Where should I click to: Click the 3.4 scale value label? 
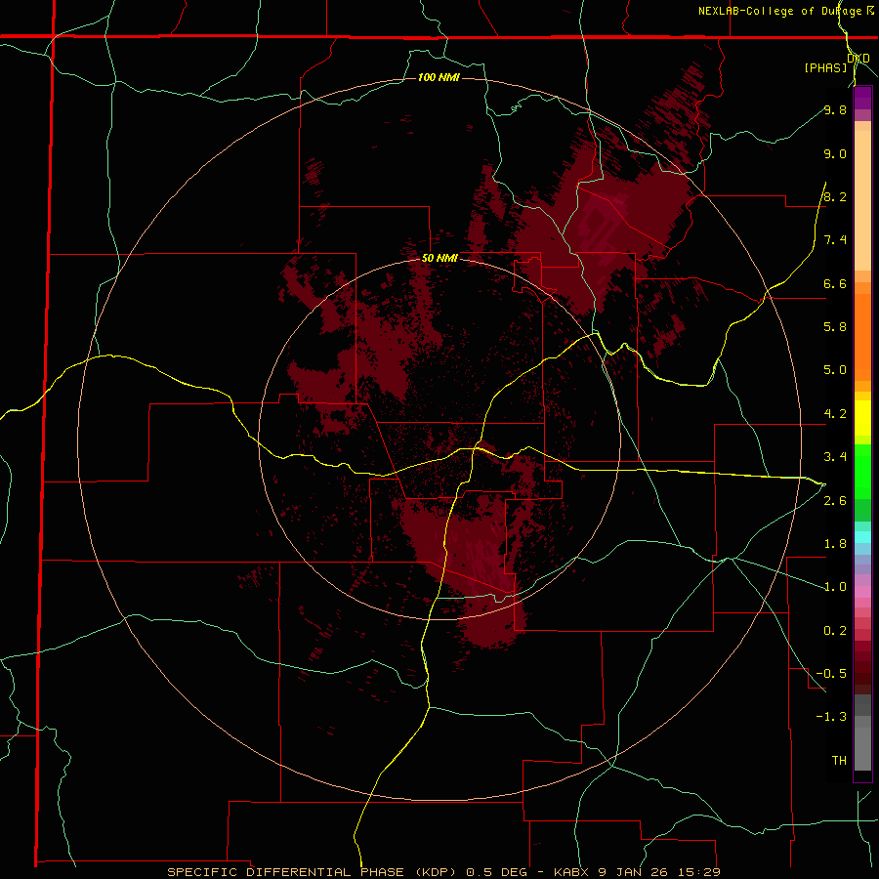pyautogui.click(x=835, y=457)
